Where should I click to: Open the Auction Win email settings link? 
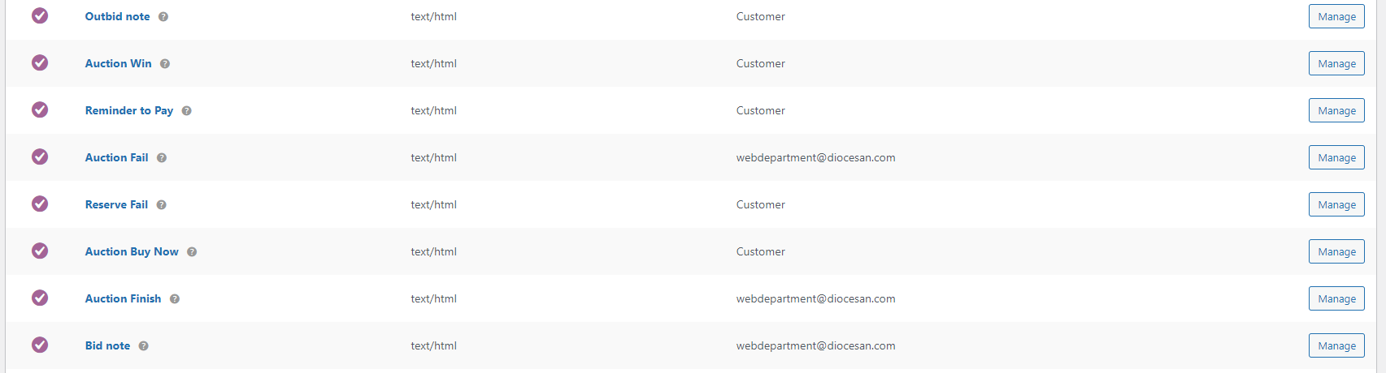pos(118,63)
